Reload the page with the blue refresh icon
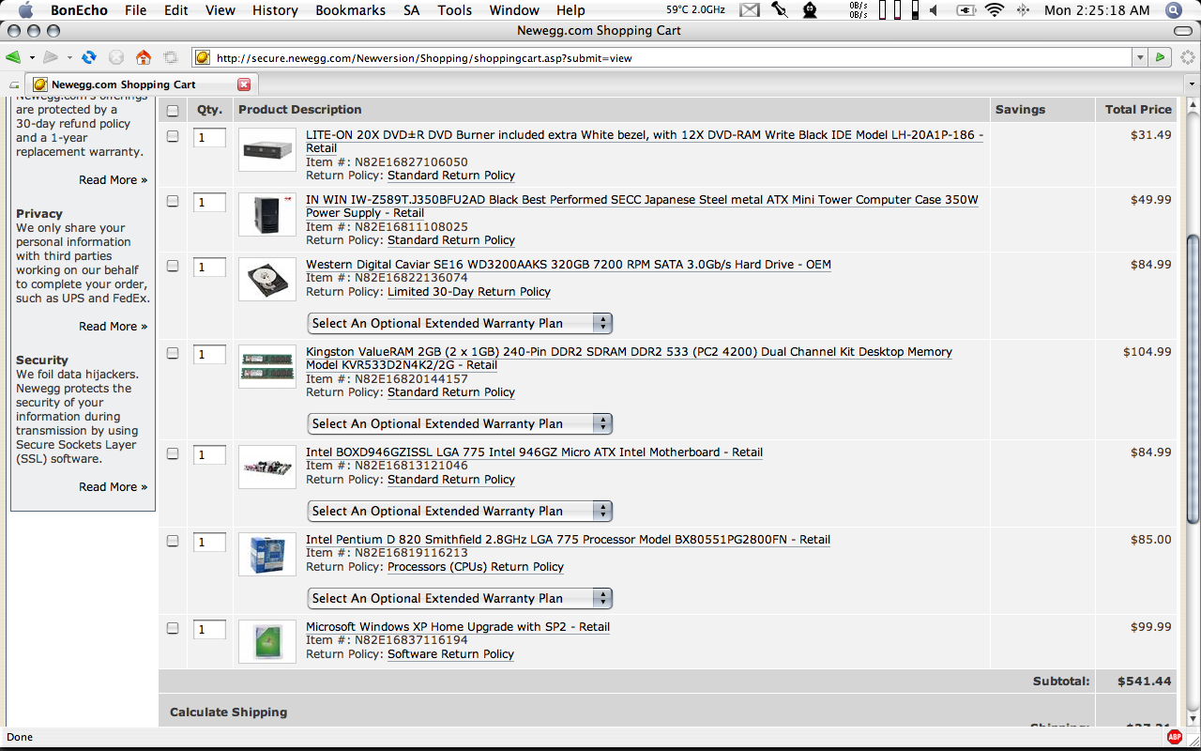 click(89, 57)
